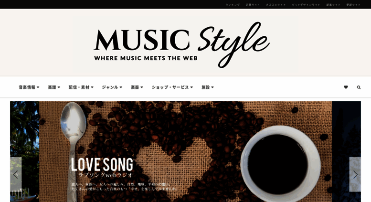
Task: Advance to next slide arrow
Action: [x=355, y=175]
